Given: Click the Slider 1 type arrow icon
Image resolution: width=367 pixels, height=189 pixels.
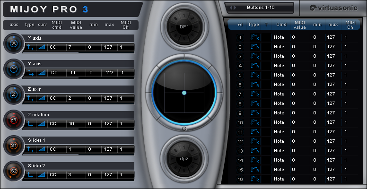Looking at the screenshot, I should [x=30, y=149].
